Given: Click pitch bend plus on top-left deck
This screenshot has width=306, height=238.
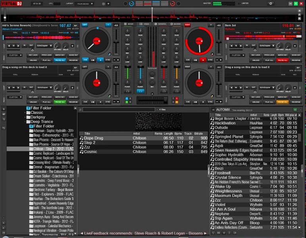Looking at the screenshot, I should [x=118, y=60].
